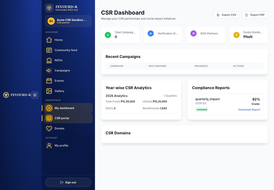Click the 1 Quarters label

pos(170,96)
